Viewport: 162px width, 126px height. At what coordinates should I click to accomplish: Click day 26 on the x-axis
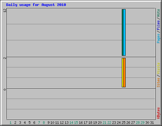[128, 123]
